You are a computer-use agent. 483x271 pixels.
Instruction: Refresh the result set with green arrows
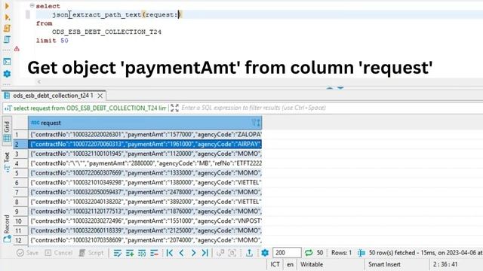pyautogui.click(x=309, y=253)
